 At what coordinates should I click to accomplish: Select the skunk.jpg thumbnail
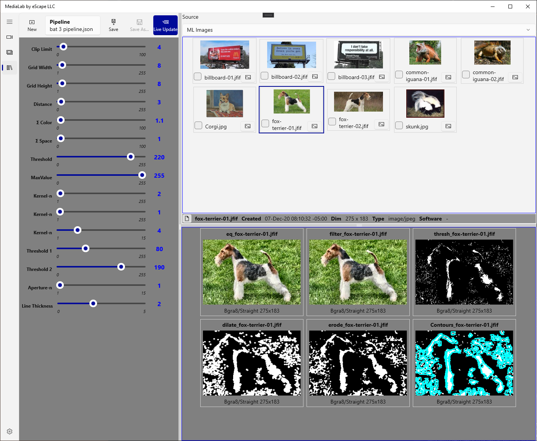tap(425, 104)
